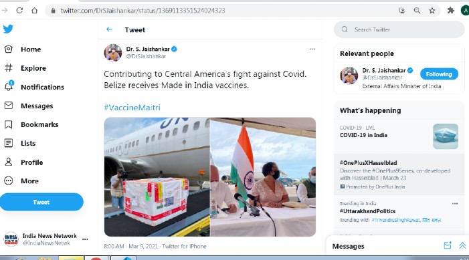Open the Twitter bird home logo
Screen dimensions: 469x260
pyautogui.click(x=9, y=29)
